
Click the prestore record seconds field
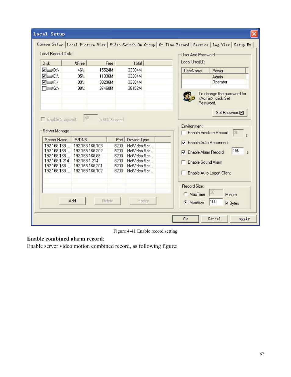tap(238, 133)
